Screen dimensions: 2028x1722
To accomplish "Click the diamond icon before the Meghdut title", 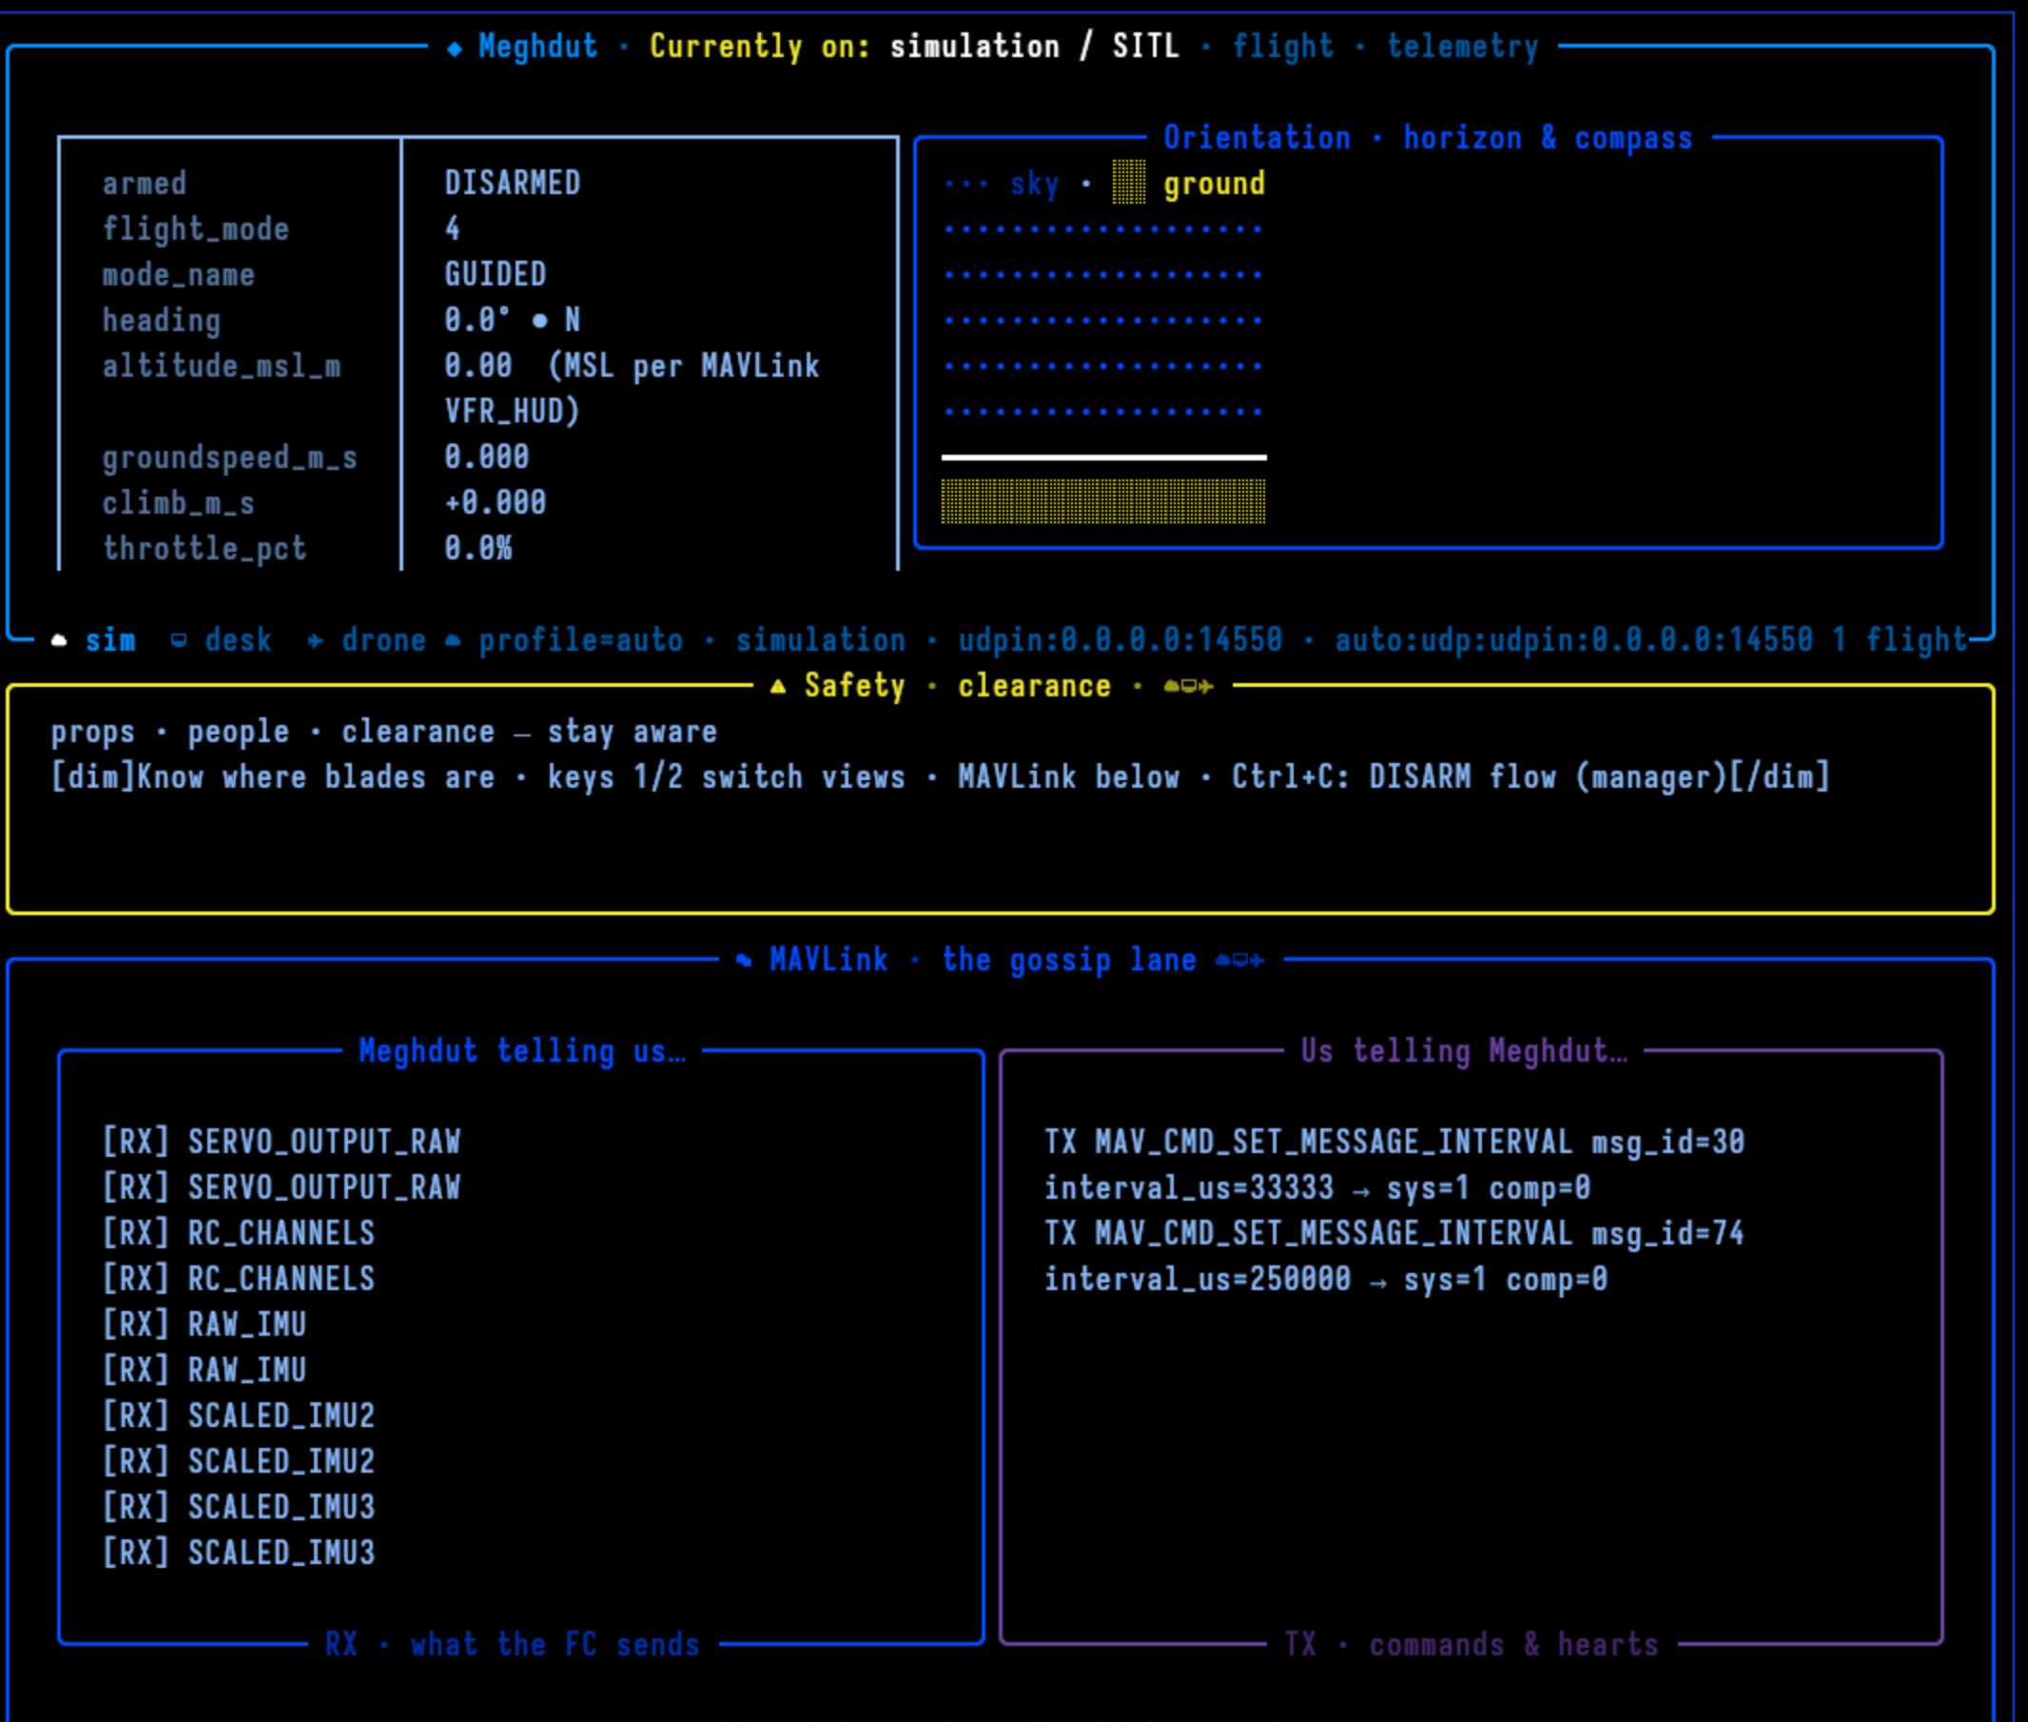I will click(x=454, y=48).
